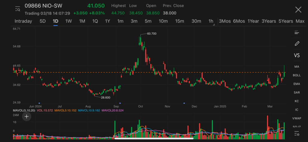Set range to 3Years

tap(269, 21)
